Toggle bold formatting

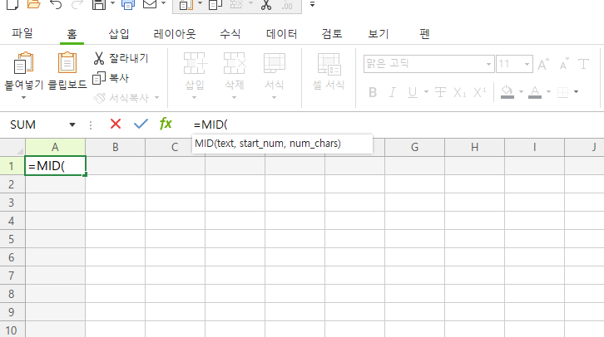[373, 92]
